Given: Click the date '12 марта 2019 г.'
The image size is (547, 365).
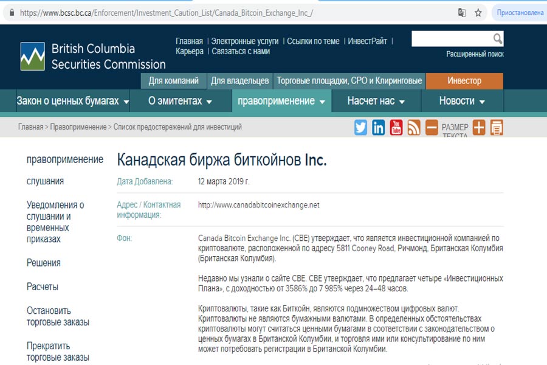Looking at the screenshot, I should (x=224, y=182).
